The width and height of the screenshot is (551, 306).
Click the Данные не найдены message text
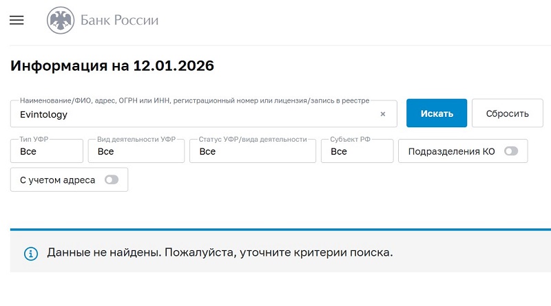point(219,252)
